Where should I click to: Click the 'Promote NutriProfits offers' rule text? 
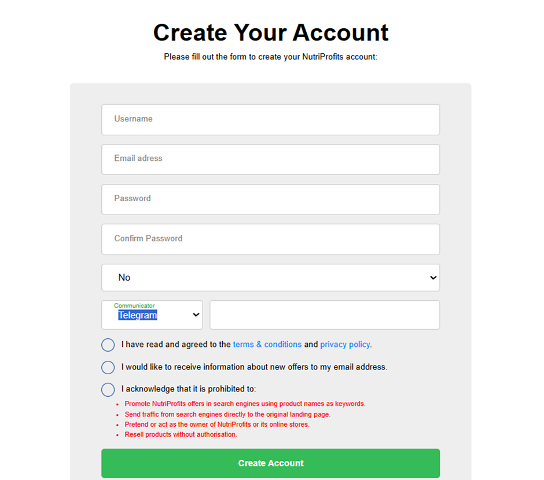[x=245, y=404]
